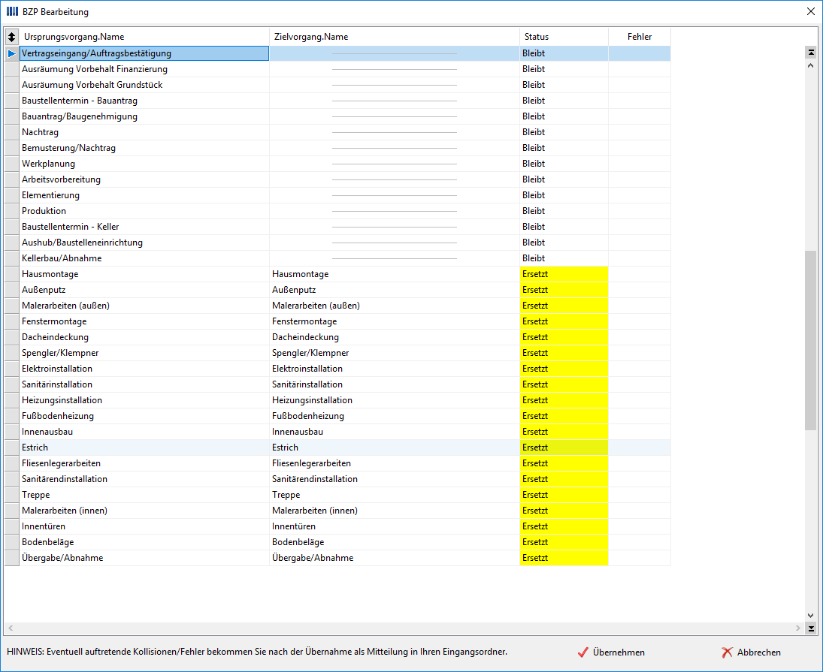Viewport: 823px width, 672px height.
Task: Select the Bemusterung/Nachtrag row
Action: 337,148
